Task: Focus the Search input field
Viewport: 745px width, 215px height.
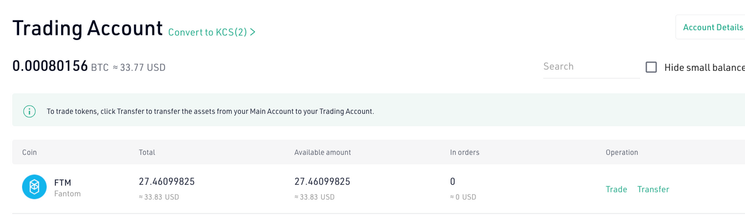Action: [x=591, y=67]
